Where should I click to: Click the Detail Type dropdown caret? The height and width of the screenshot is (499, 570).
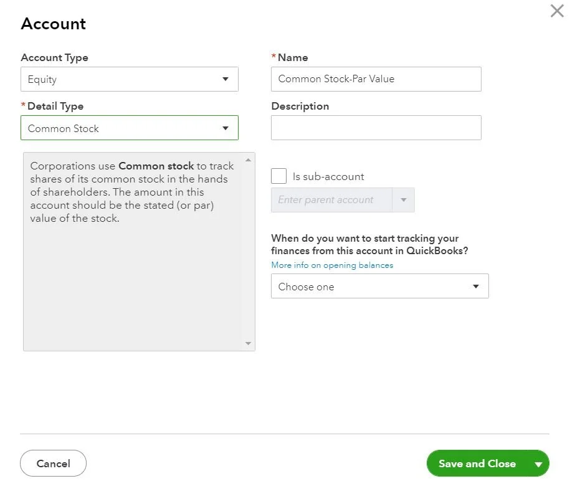[x=226, y=127]
